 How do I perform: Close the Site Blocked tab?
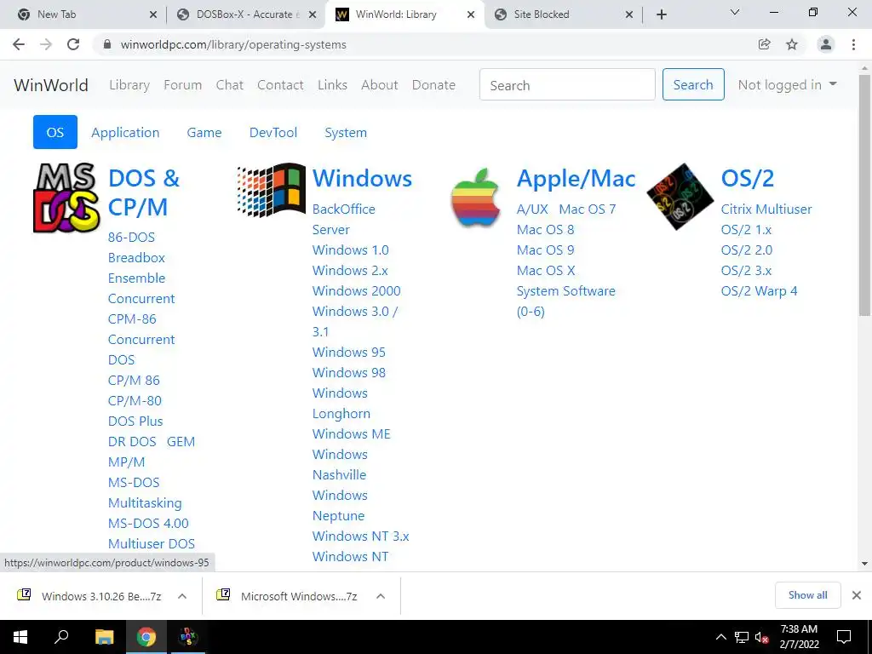[x=629, y=14]
